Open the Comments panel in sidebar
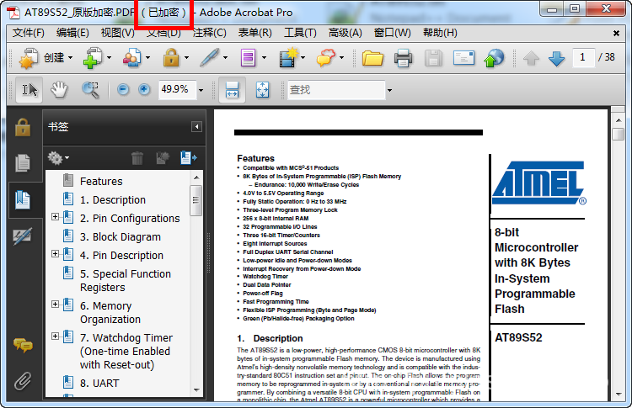 (x=23, y=345)
